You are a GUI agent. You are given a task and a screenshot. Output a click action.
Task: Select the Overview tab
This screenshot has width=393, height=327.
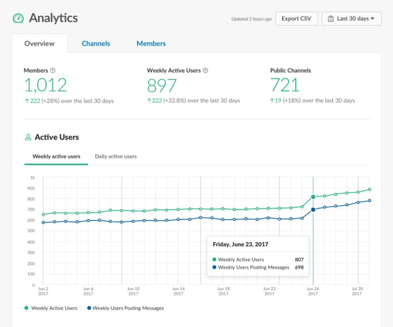click(40, 44)
